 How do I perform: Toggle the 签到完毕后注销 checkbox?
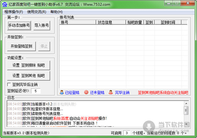[x=9, y=85]
